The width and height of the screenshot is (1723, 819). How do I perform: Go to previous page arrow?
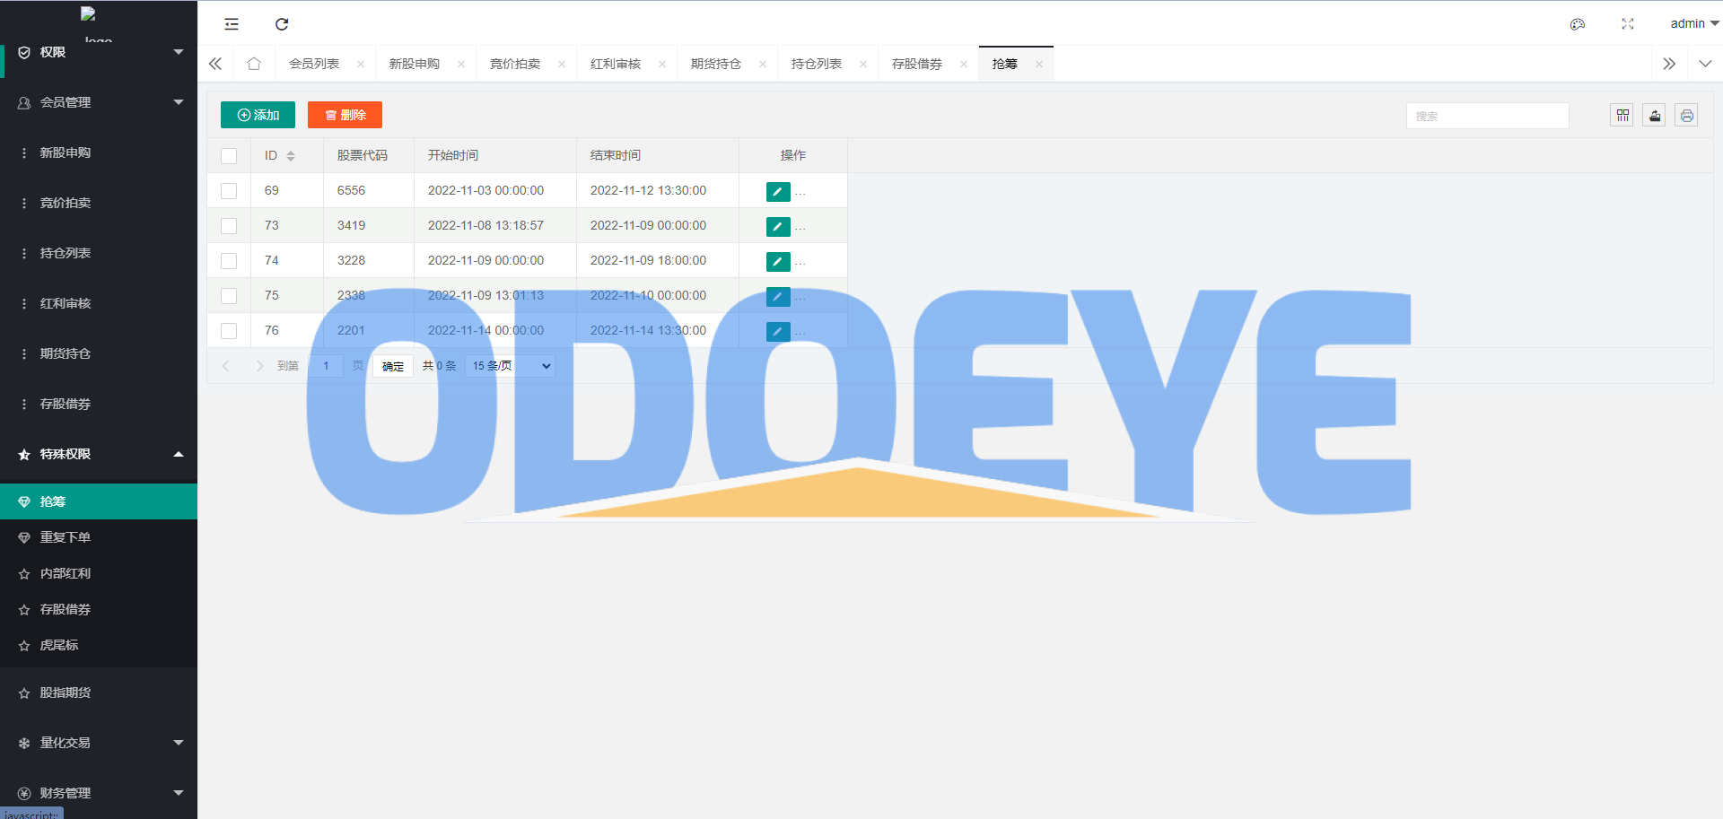(226, 366)
